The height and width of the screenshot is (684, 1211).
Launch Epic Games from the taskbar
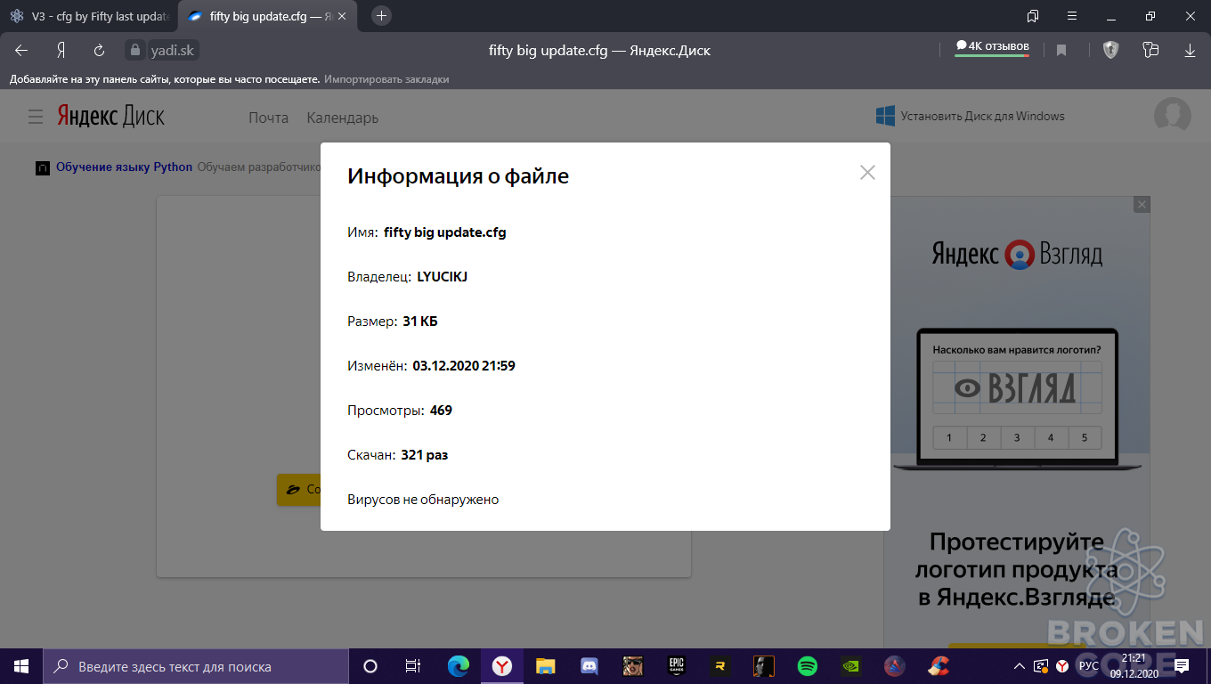[x=676, y=666]
